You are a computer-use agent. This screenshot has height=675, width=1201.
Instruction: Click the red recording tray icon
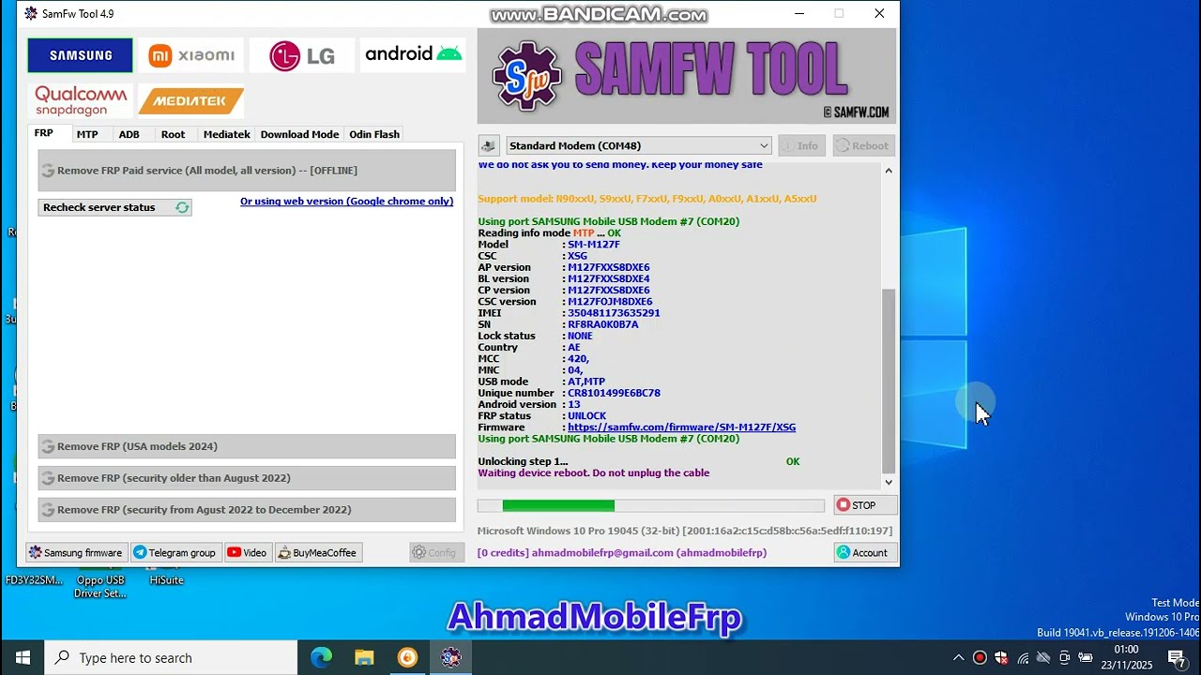980,658
